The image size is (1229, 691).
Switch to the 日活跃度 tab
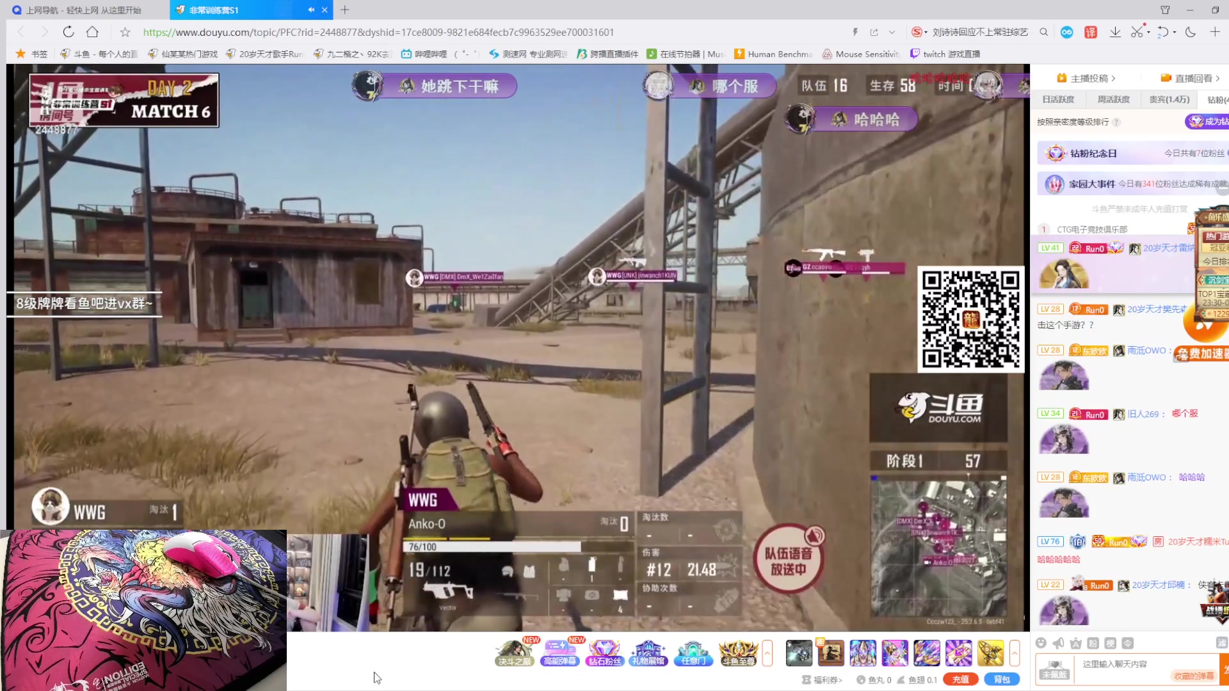1057,99
